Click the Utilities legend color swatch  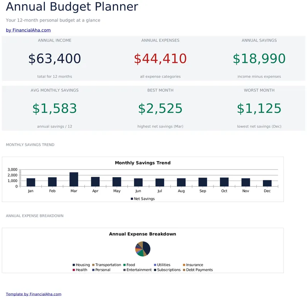[x=155, y=265]
